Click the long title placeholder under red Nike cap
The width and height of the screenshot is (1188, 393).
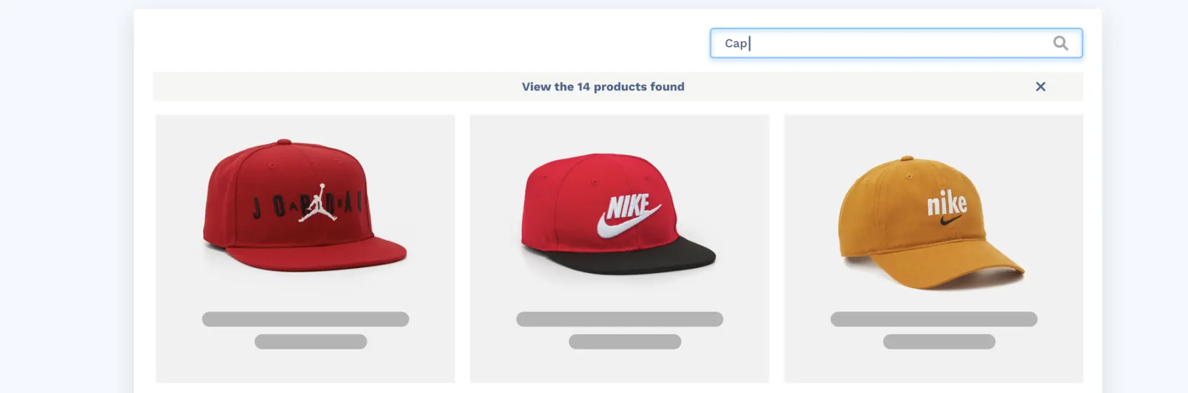tap(619, 319)
